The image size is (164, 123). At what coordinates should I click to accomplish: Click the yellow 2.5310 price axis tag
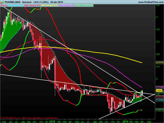(x=160, y=63)
